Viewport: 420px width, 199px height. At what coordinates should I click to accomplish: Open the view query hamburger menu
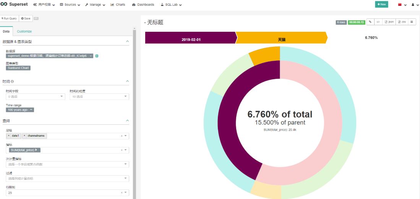(x=412, y=22)
